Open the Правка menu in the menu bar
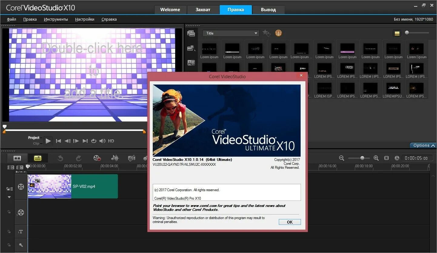The height and width of the screenshot is (253, 437). (x=30, y=19)
